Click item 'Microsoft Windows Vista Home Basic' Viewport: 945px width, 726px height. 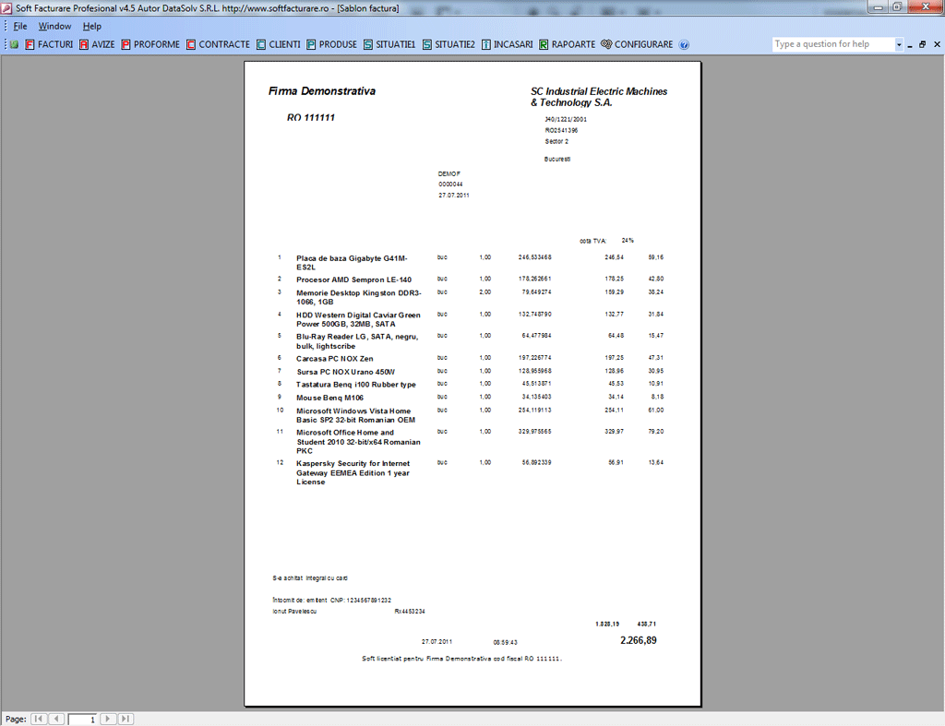[355, 416]
